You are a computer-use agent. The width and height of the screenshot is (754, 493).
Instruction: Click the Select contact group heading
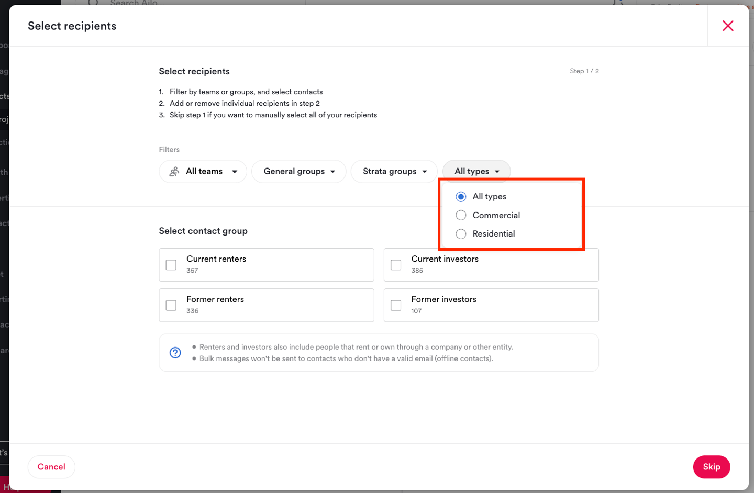203,231
